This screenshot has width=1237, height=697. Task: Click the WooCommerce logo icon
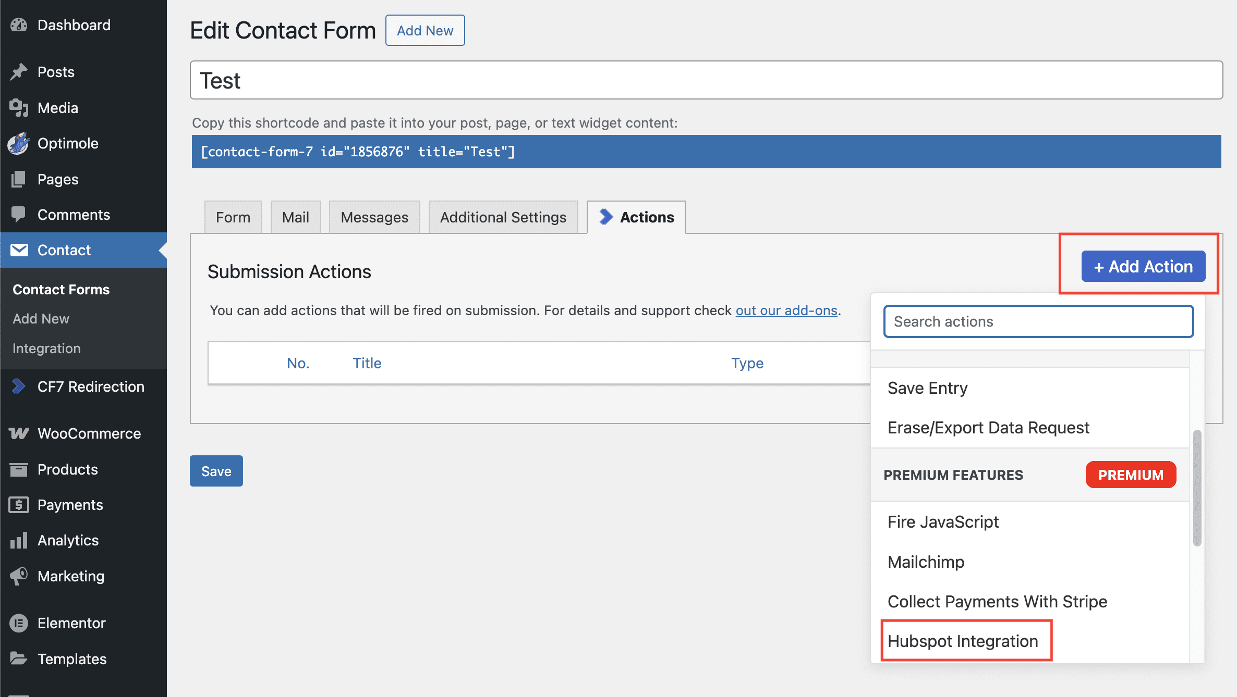point(19,433)
